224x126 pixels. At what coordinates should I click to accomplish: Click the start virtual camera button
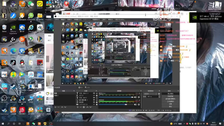coord(170,99)
